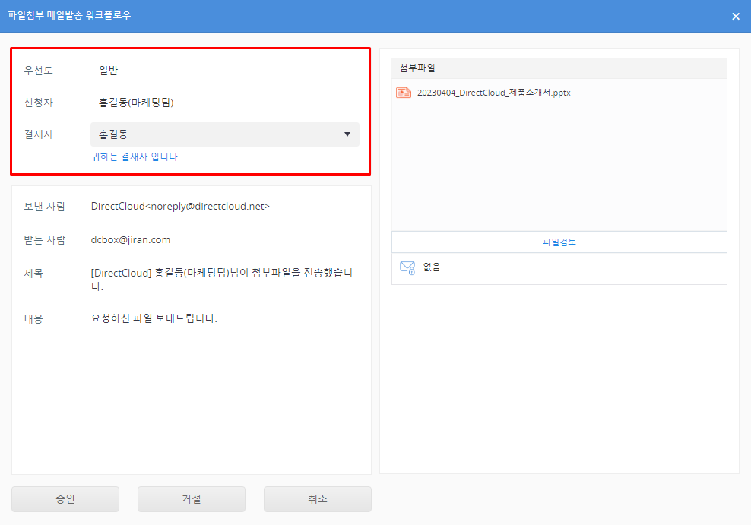This screenshot has width=751, height=525.
Task: Click the sender DirectCloud noreply address
Action: [180, 206]
